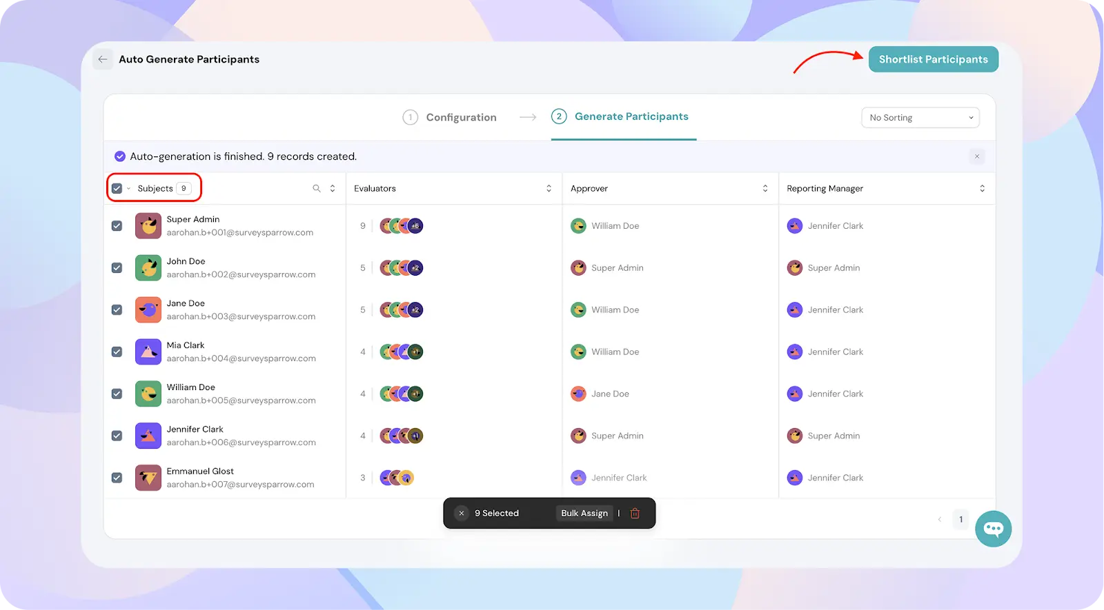Screen dimensions: 1104x610
Task: Click the back arrow beside Auto Generate Participants
Action: [103, 59]
